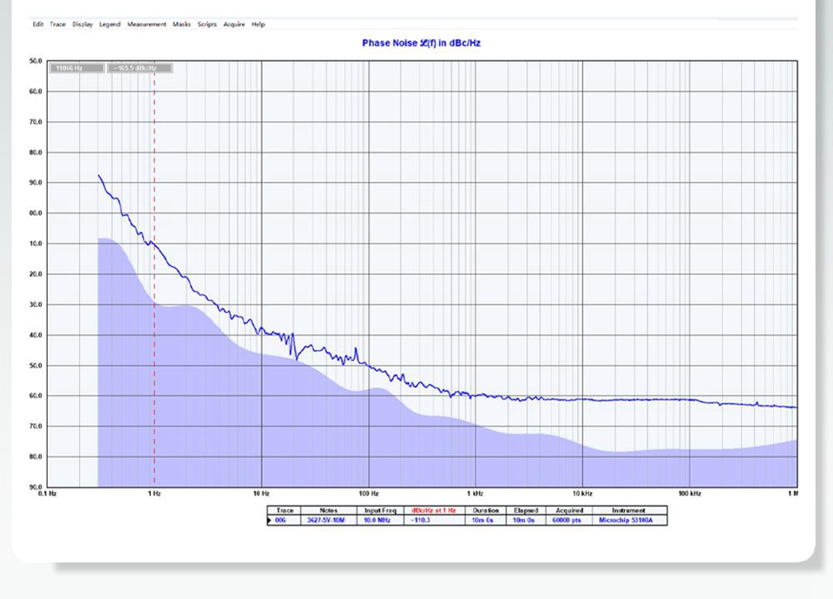Select the 3627-5V-10M notes cell
Image resolution: width=833 pixels, height=599 pixels.
click(x=328, y=521)
